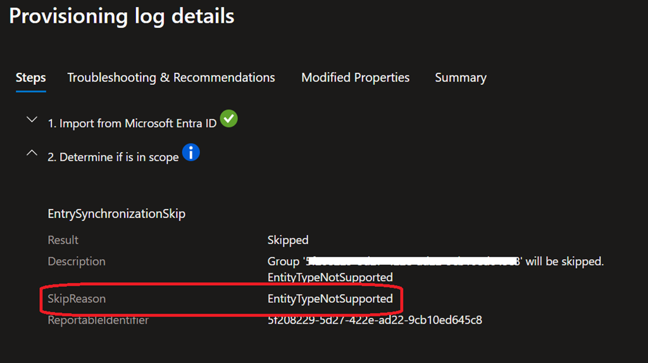Click the SkipReason field label
This screenshot has width=648, height=363.
pos(77,298)
